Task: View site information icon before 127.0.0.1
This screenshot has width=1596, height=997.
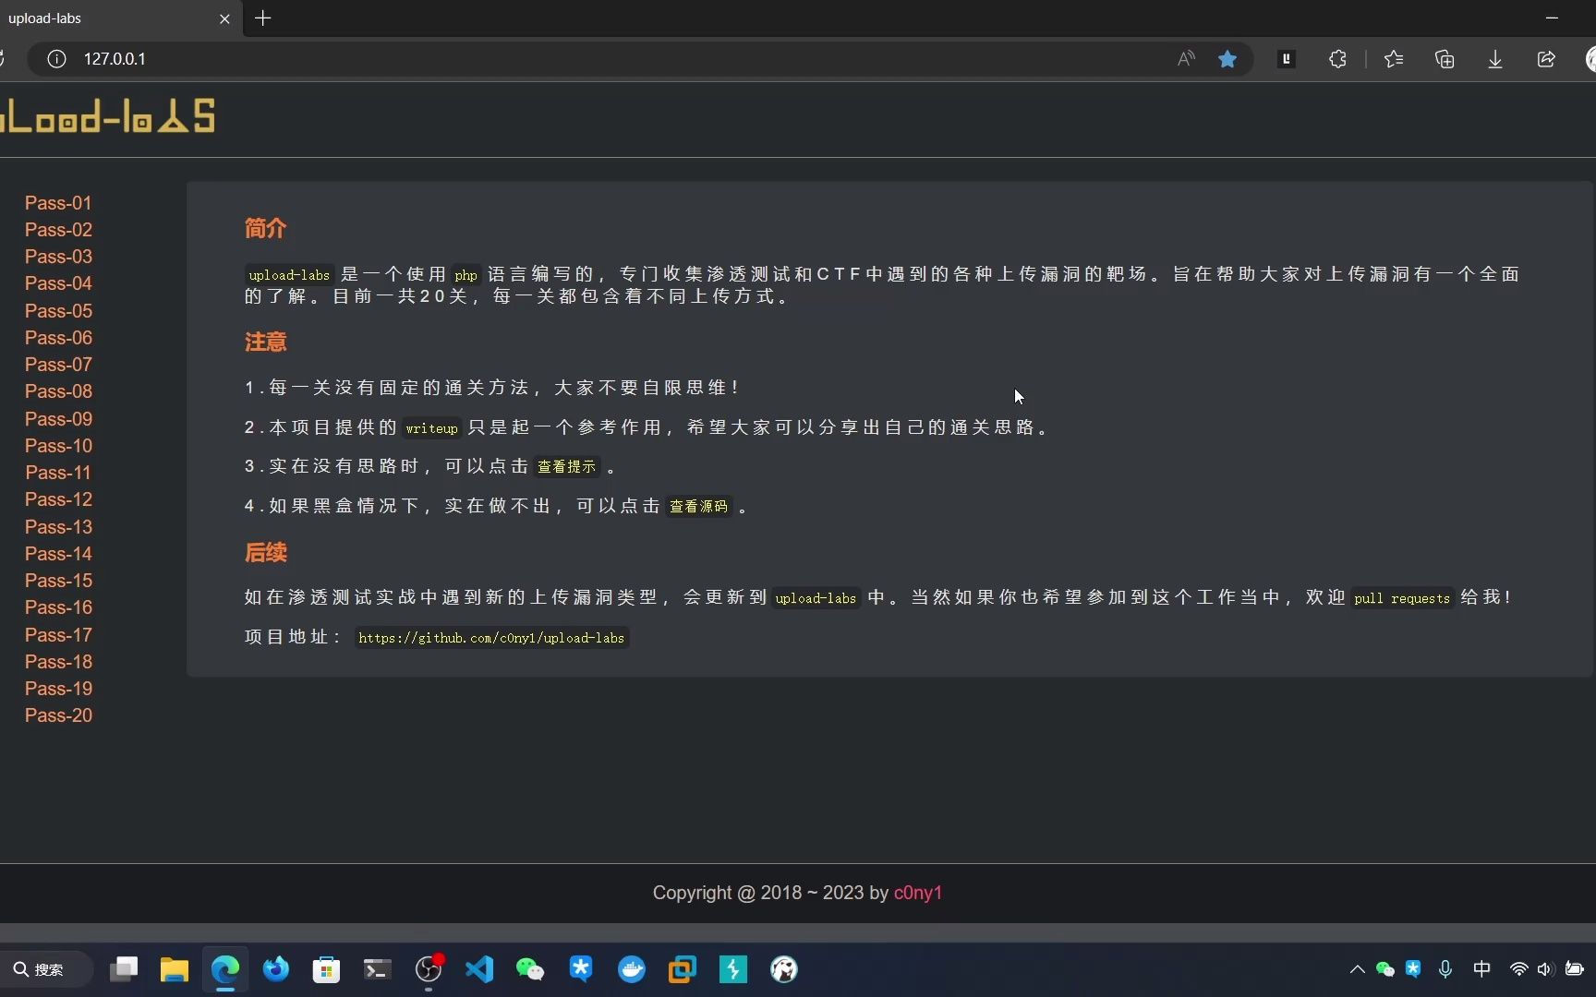Action: (56, 59)
